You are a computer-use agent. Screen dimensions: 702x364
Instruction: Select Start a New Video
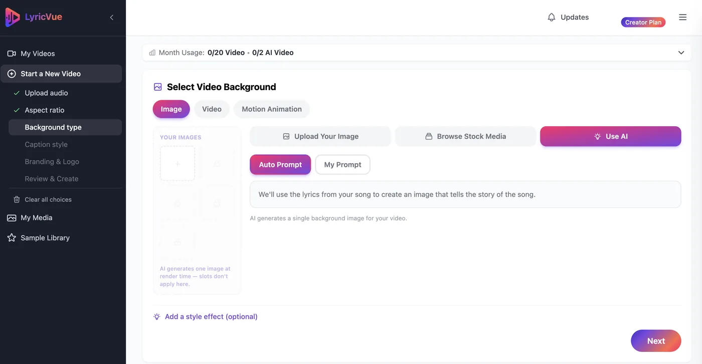click(x=61, y=74)
